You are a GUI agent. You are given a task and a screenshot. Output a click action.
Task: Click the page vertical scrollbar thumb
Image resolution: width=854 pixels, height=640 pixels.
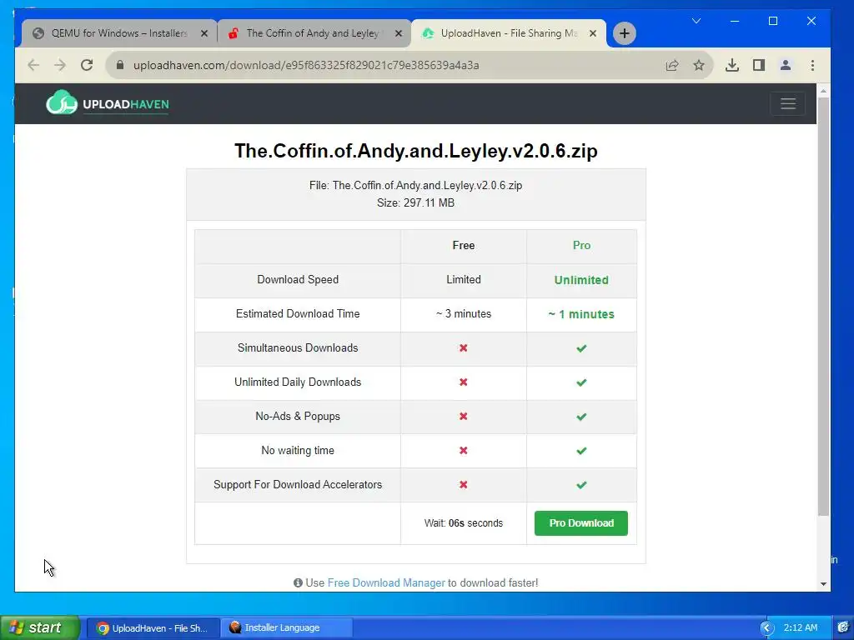pyautogui.click(x=823, y=306)
